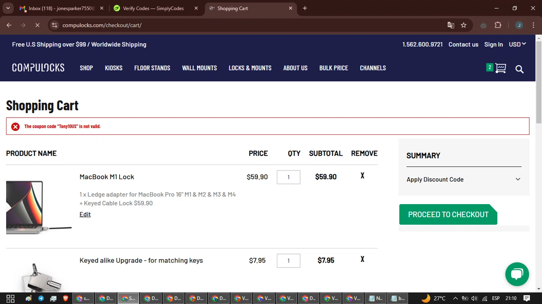542x304 pixels.
Task: Click the browser address bar URL
Action: point(102,25)
